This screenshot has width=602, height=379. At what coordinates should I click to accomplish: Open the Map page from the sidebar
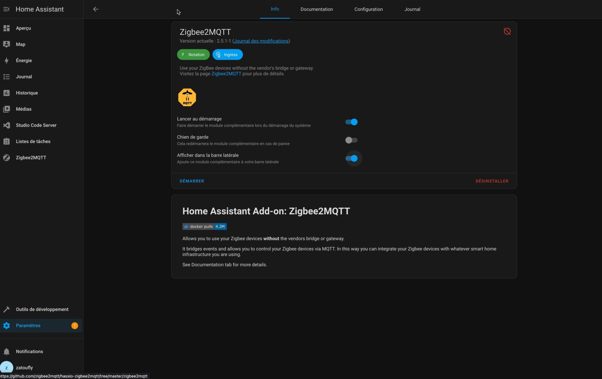[x=21, y=44]
